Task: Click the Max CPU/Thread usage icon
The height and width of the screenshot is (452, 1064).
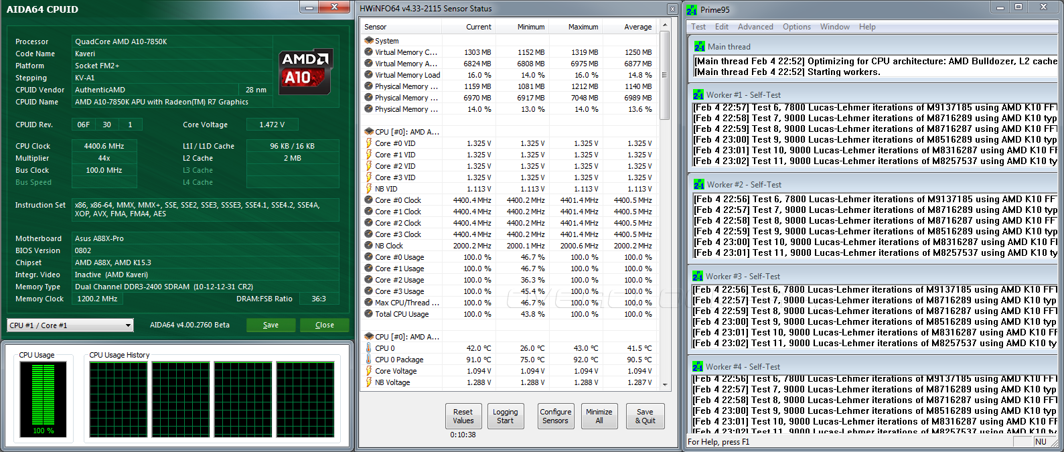Action: (368, 303)
